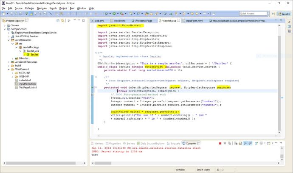Expand the Libraries node
Image resolution: width=293 pixels, height=173 pixels.
tap(12, 59)
